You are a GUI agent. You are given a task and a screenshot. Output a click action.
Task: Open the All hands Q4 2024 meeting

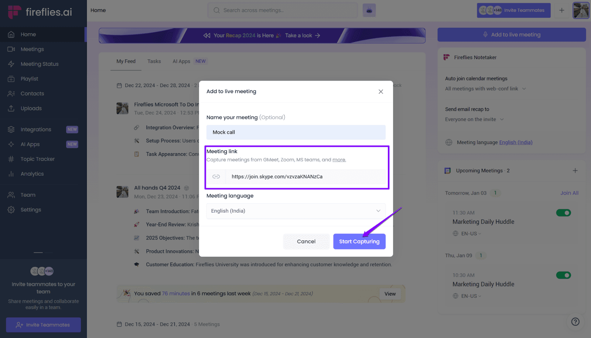157,188
